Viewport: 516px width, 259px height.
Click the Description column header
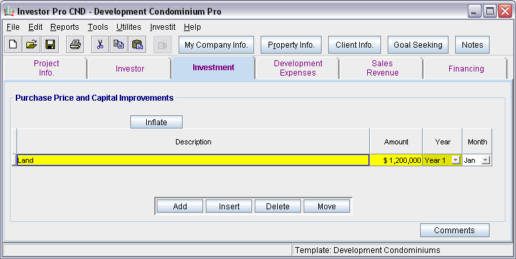click(193, 142)
